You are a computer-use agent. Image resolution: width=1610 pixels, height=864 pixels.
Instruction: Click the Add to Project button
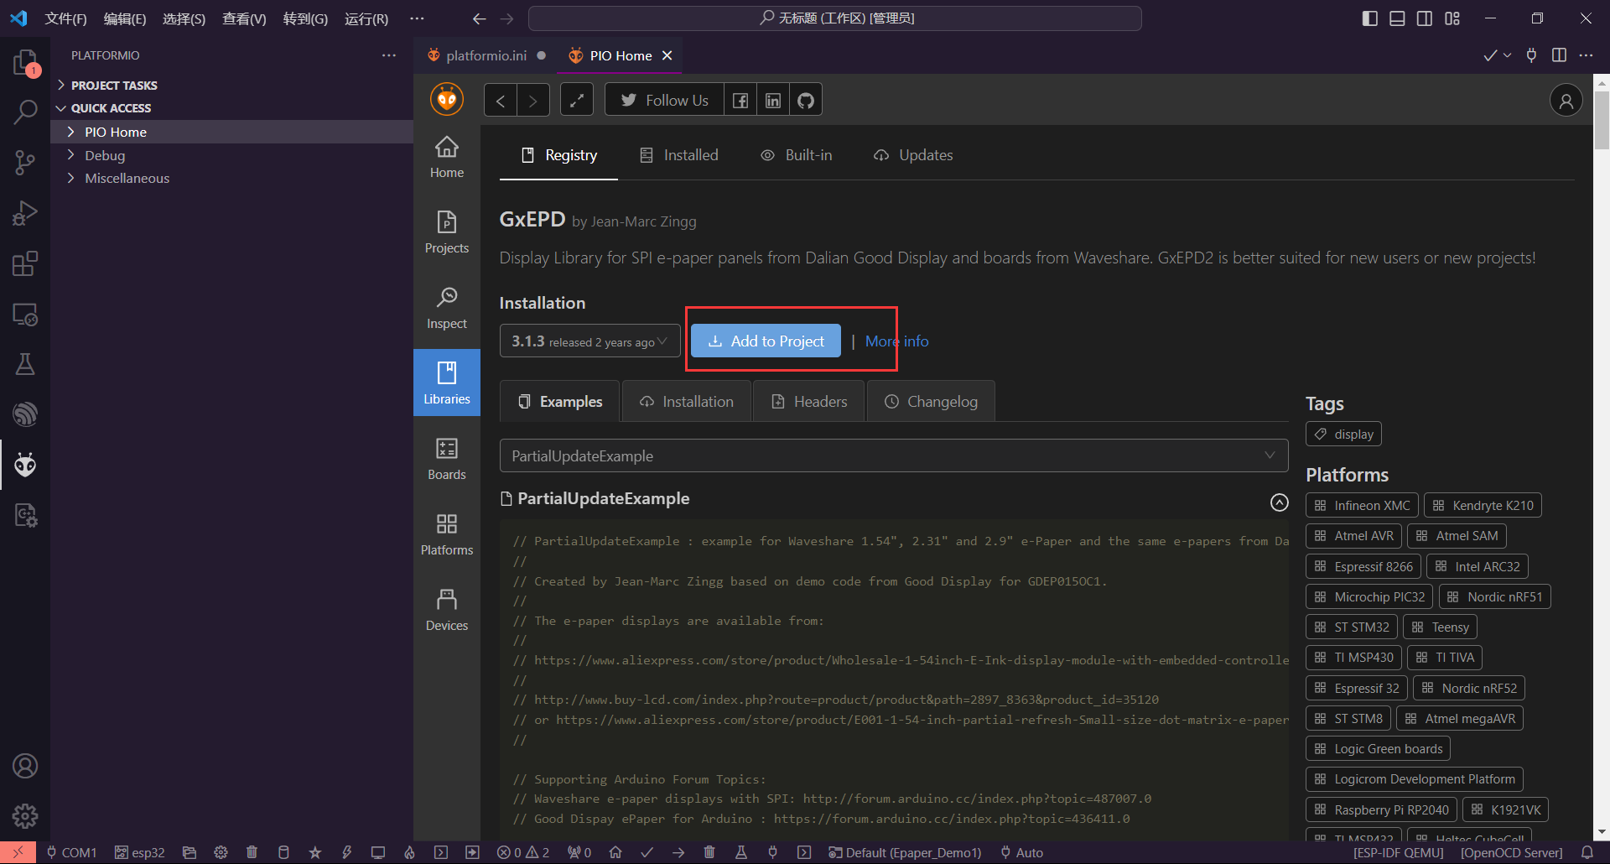766,341
